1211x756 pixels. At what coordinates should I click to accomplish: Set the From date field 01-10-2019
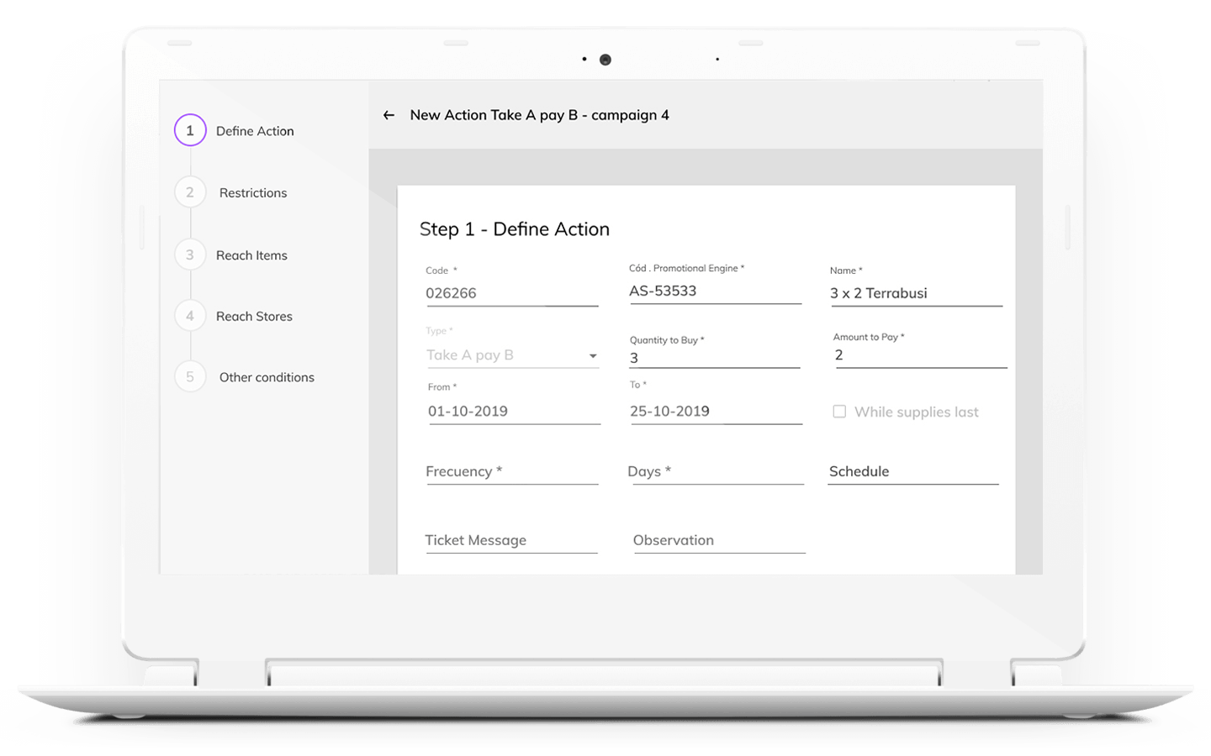pos(514,412)
